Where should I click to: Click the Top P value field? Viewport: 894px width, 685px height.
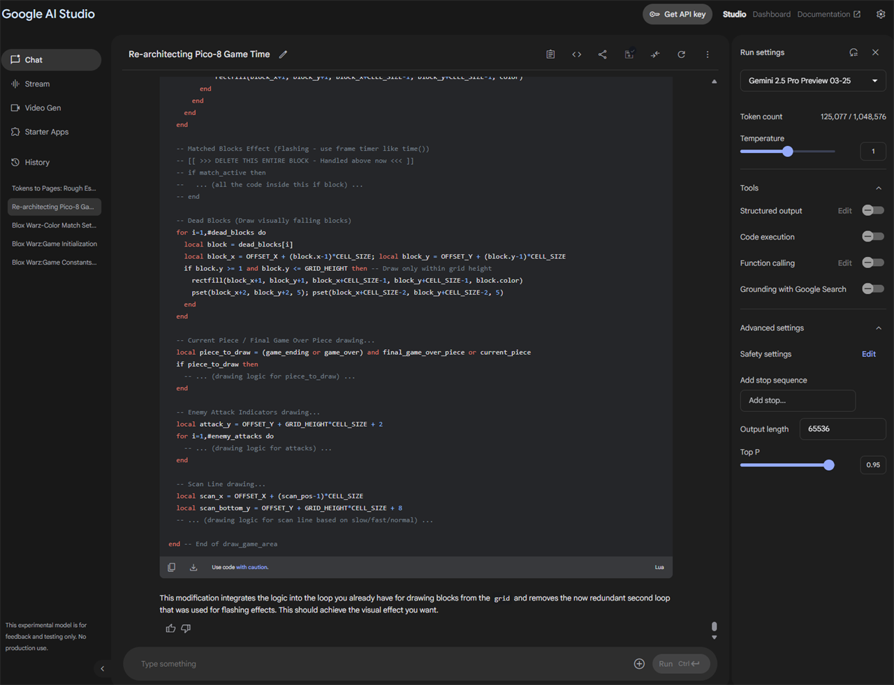[x=873, y=465]
